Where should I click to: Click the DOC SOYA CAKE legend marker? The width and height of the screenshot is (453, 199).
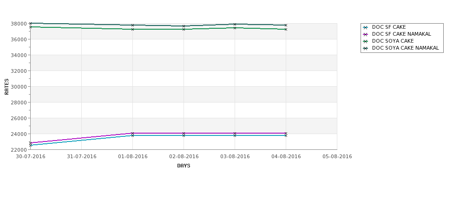point(366,41)
